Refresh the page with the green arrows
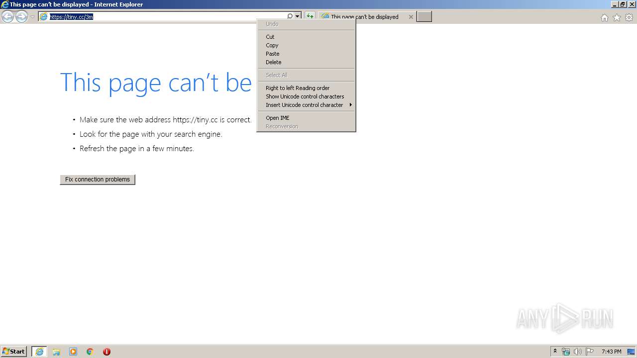Screen dimensions: 637x358 tap(310, 16)
